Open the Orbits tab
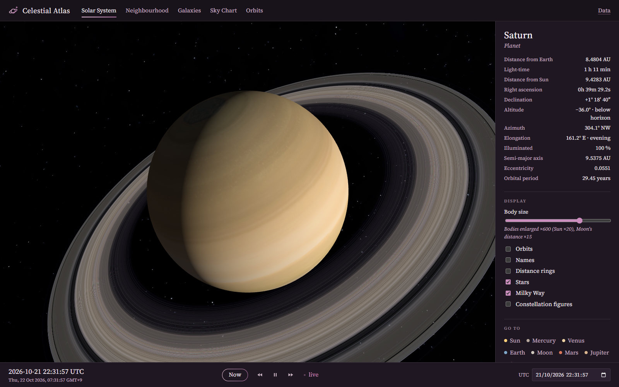 pyautogui.click(x=254, y=10)
